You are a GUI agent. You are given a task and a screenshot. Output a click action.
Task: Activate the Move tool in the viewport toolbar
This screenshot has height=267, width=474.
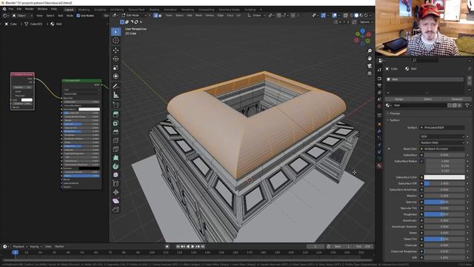click(x=116, y=50)
